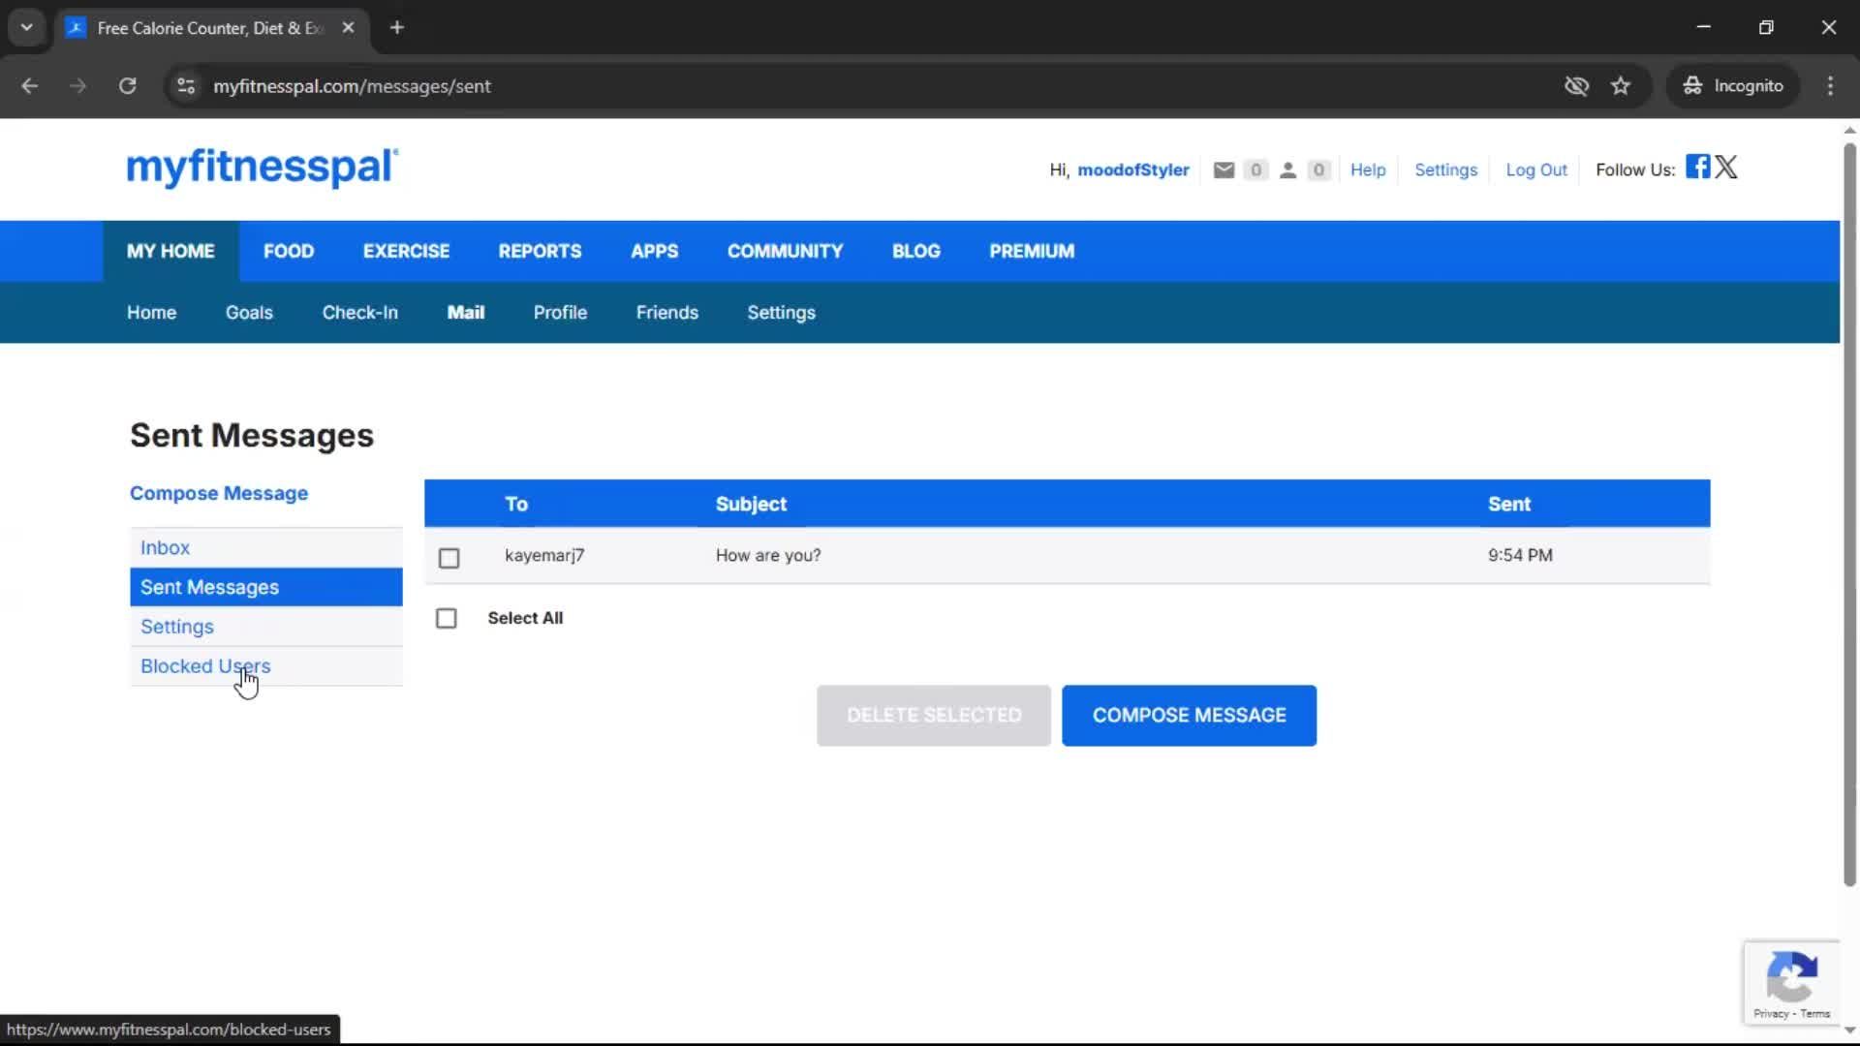Click the friend request count badge 0
The width and height of the screenshot is (1860, 1046).
tap(1317, 170)
